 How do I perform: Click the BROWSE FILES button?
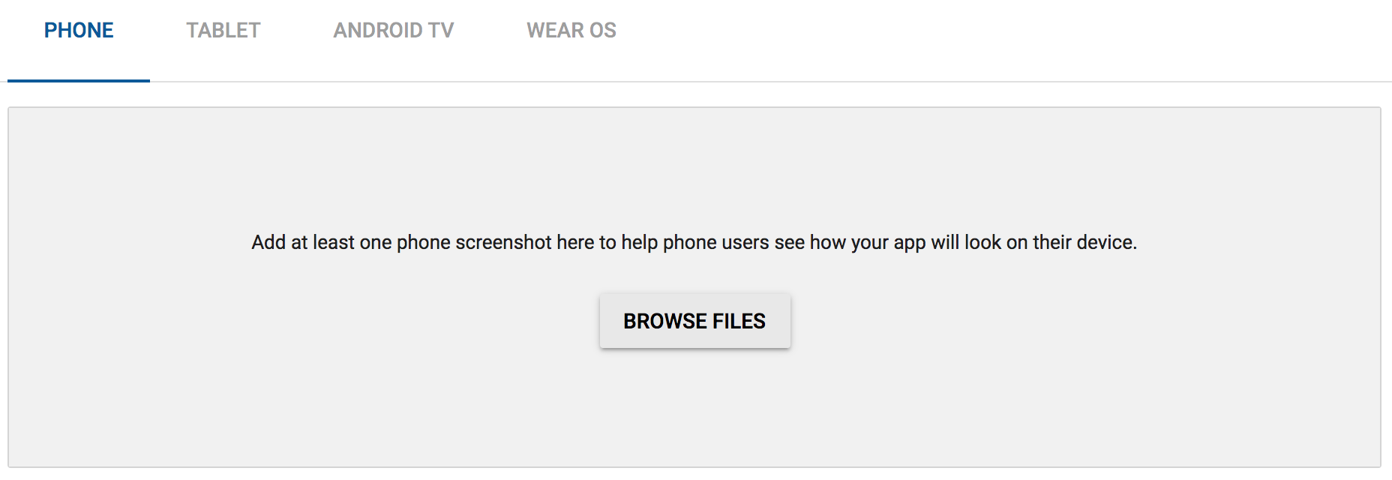(694, 321)
